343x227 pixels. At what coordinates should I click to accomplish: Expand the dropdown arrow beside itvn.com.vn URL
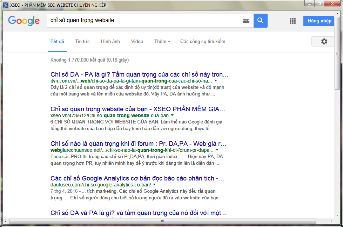[x=216, y=81]
